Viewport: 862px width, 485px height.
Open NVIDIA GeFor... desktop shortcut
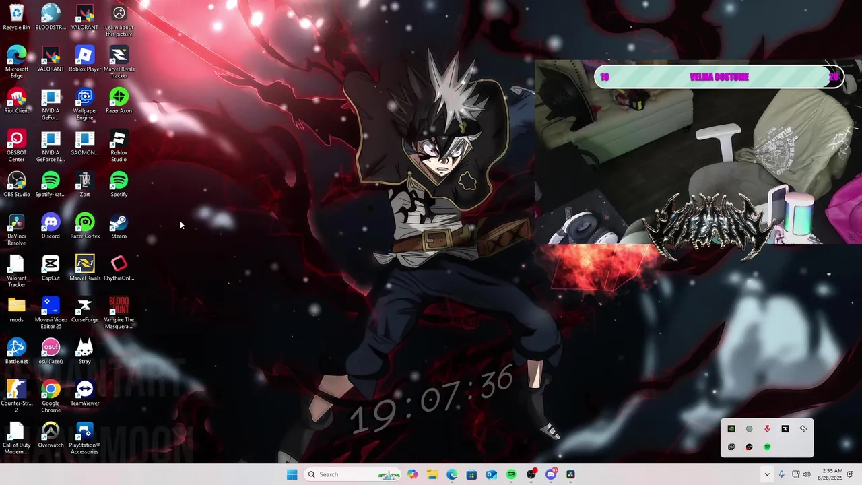click(x=51, y=104)
